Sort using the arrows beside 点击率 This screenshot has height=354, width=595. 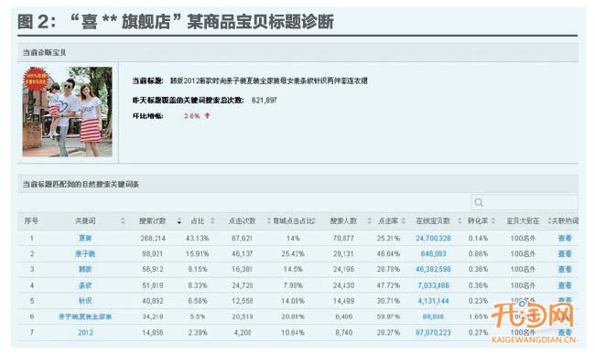404,221
